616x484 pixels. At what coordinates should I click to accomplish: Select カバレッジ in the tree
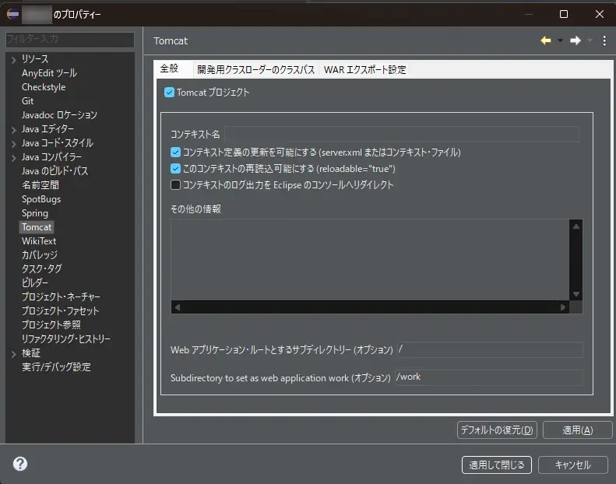(x=39, y=255)
